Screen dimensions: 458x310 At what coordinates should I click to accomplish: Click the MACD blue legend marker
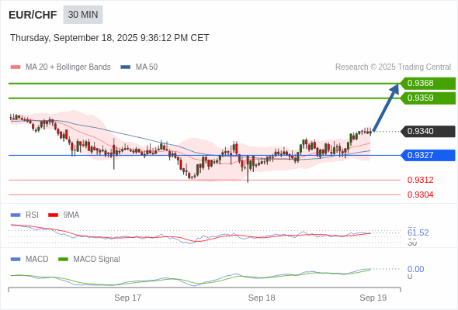[16, 260]
